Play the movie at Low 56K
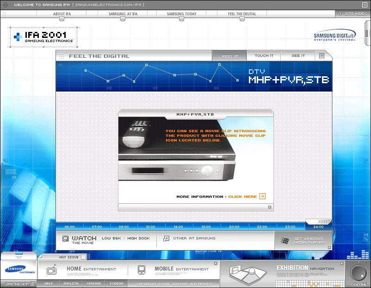 111,239
